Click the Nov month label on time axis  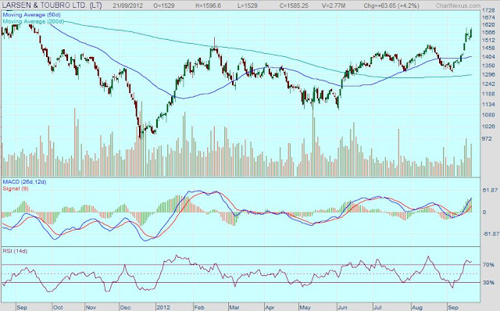tap(91, 308)
